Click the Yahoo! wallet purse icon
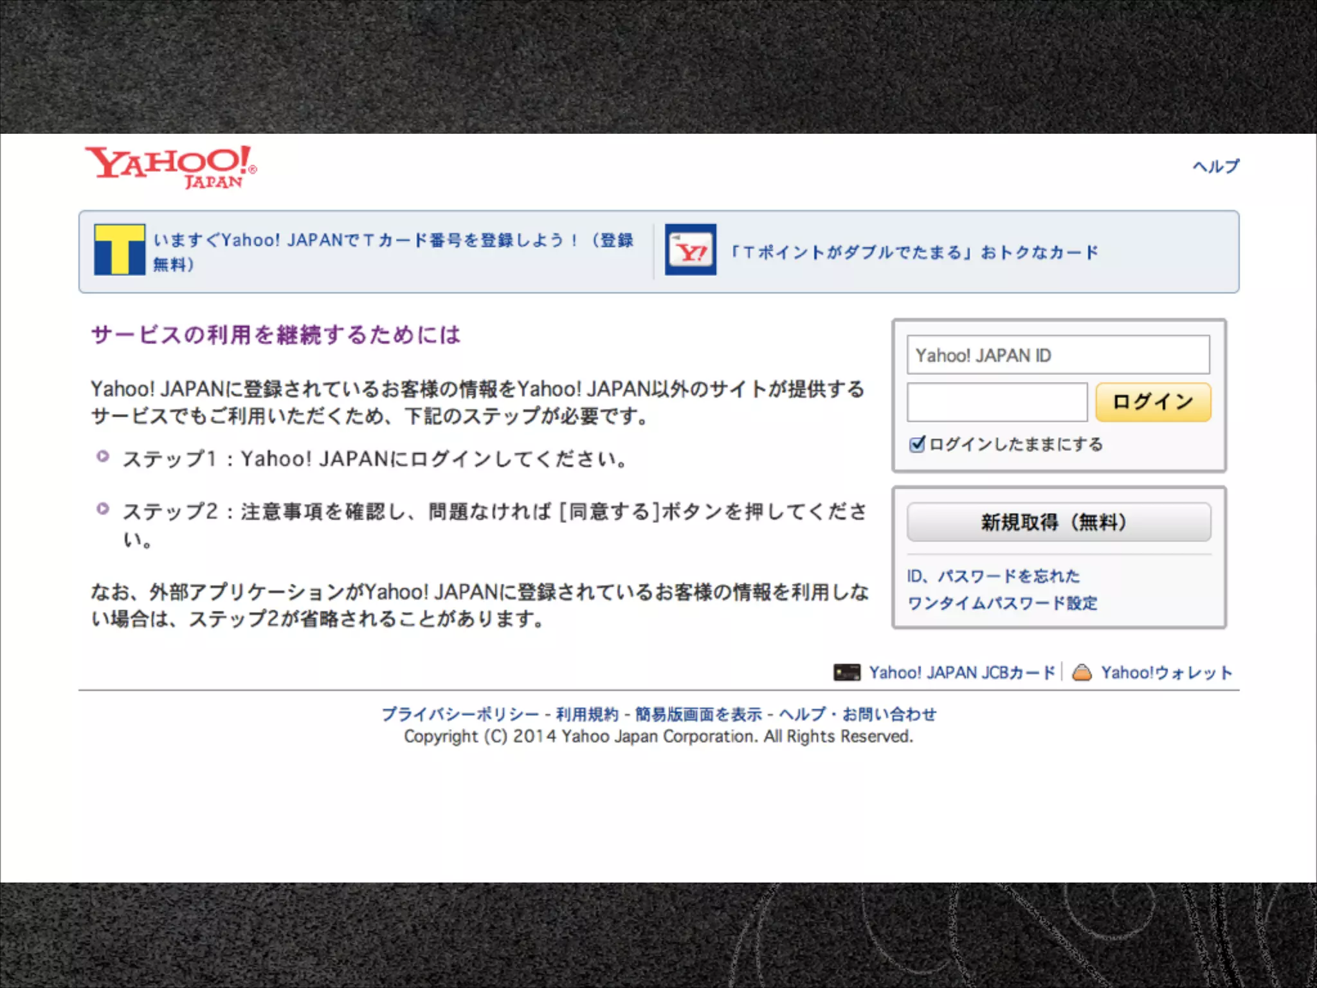The height and width of the screenshot is (988, 1317). click(x=1082, y=673)
